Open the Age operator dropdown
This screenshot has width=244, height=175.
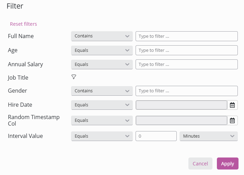click(x=102, y=50)
